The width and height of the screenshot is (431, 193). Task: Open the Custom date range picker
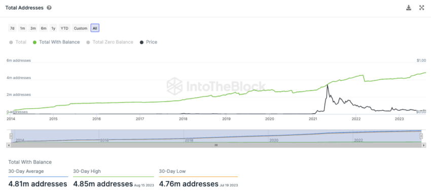81,28
